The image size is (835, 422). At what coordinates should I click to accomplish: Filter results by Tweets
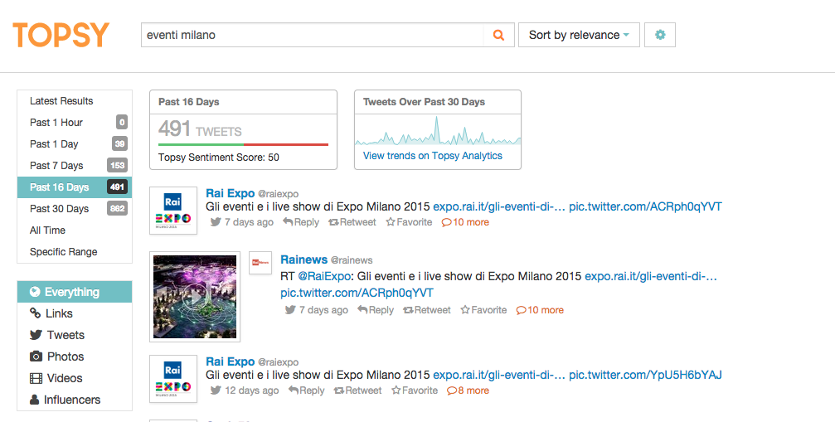tap(75, 335)
